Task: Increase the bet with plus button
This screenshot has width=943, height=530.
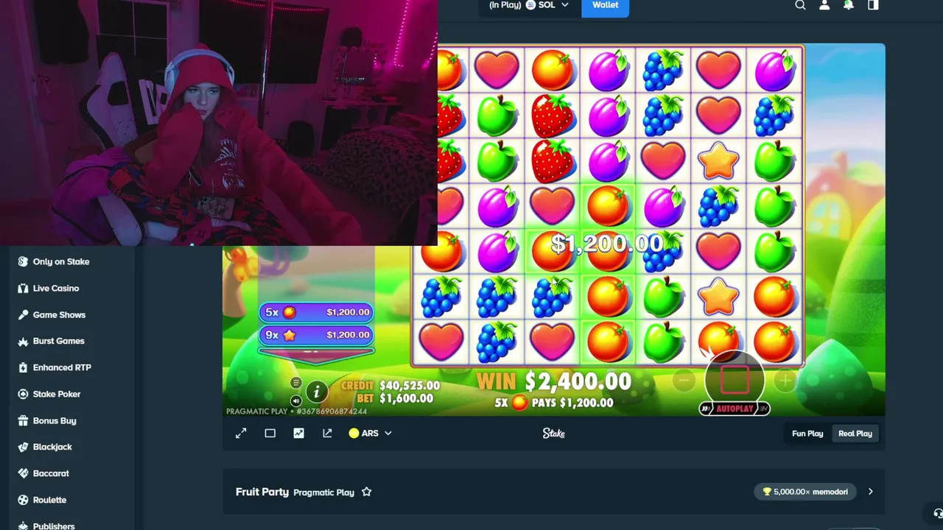Action: tap(785, 380)
